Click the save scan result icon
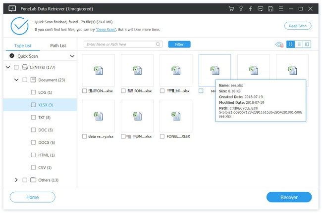The image size is (322, 213). [x=270, y=9]
